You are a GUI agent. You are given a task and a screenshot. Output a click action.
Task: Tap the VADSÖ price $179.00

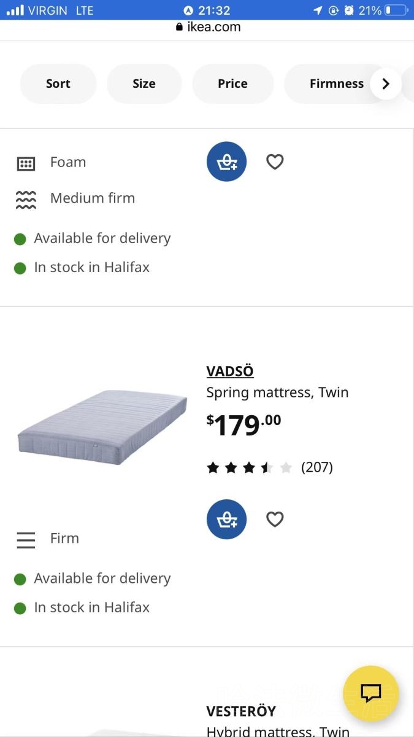pos(243,424)
